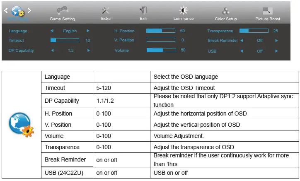
Task: Open the Luminance brightness icon
Action: point(183,11)
